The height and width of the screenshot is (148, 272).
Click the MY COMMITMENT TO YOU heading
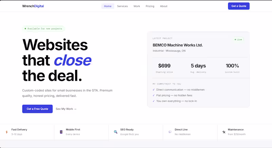coord(167,84)
